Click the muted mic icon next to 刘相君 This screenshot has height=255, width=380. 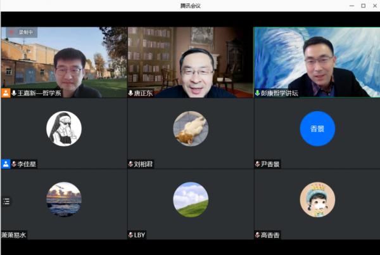click(x=131, y=164)
